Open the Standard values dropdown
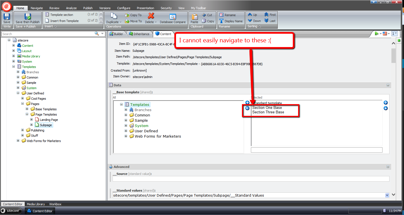Image resolution: width=404 pixels, height=215 pixels. click(387, 195)
